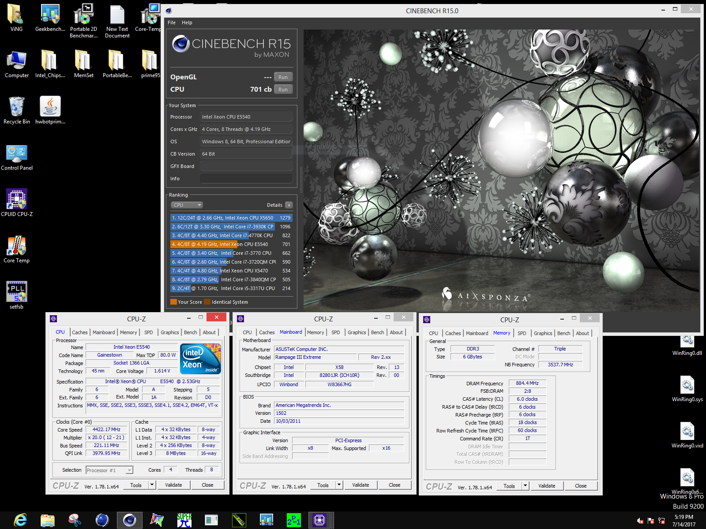Launch the setfsb desktop shortcut
Image resolution: width=706 pixels, height=529 pixels.
[x=17, y=296]
